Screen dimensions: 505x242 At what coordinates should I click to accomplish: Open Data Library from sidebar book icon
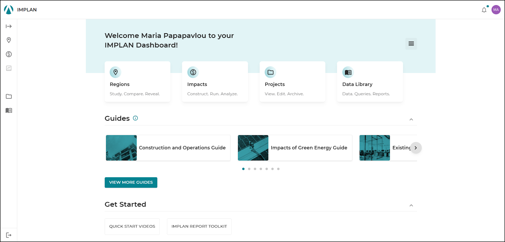coord(9,110)
